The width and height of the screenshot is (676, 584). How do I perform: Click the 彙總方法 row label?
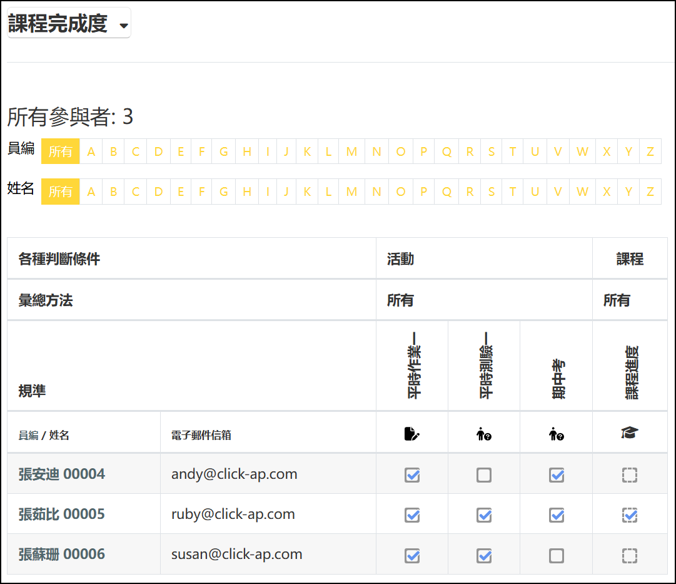tap(45, 300)
